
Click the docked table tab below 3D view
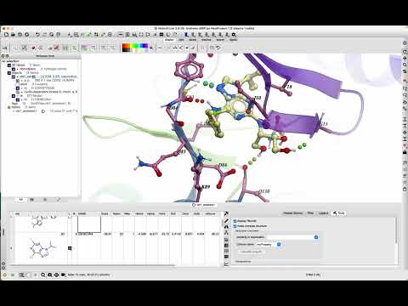point(203,205)
